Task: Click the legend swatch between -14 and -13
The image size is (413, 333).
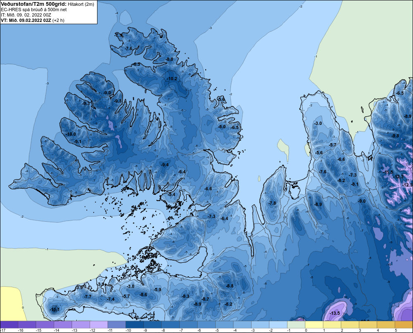Action: [63, 325]
